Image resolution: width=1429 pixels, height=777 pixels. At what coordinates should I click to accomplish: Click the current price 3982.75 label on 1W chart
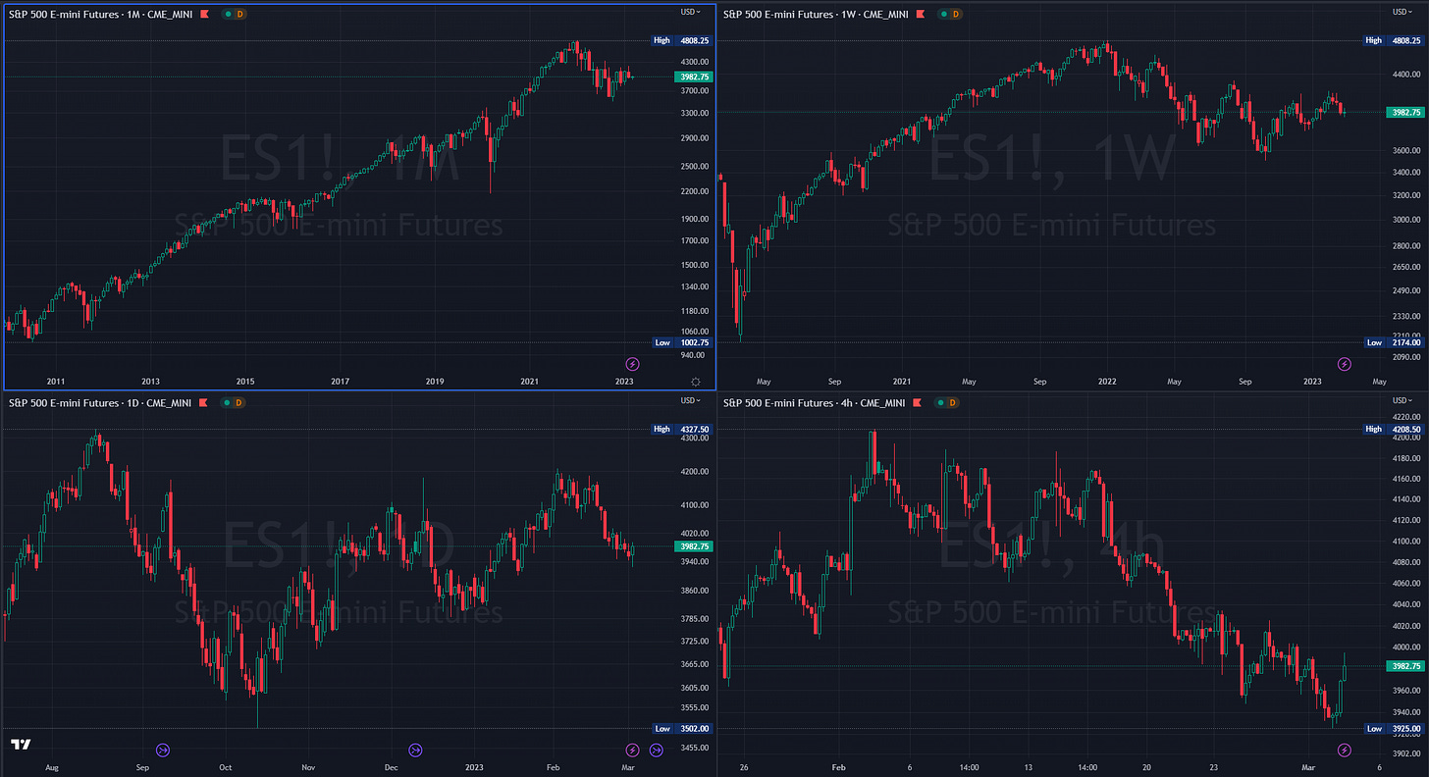click(x=1407, y=112)
